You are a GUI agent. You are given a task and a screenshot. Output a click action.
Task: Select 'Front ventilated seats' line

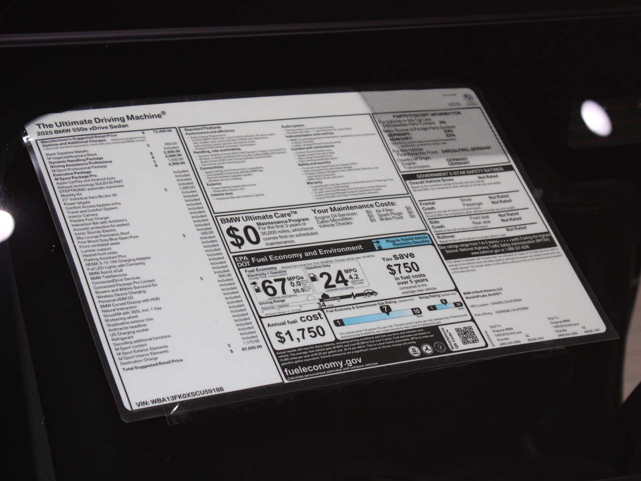pyautogui.click(x=100, y=245)
